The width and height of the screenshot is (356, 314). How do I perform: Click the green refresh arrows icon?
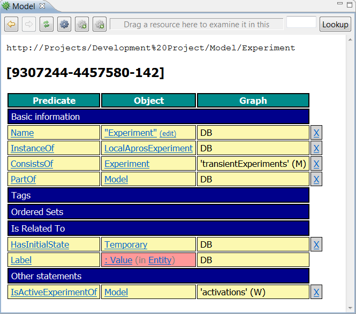[47, 24]
